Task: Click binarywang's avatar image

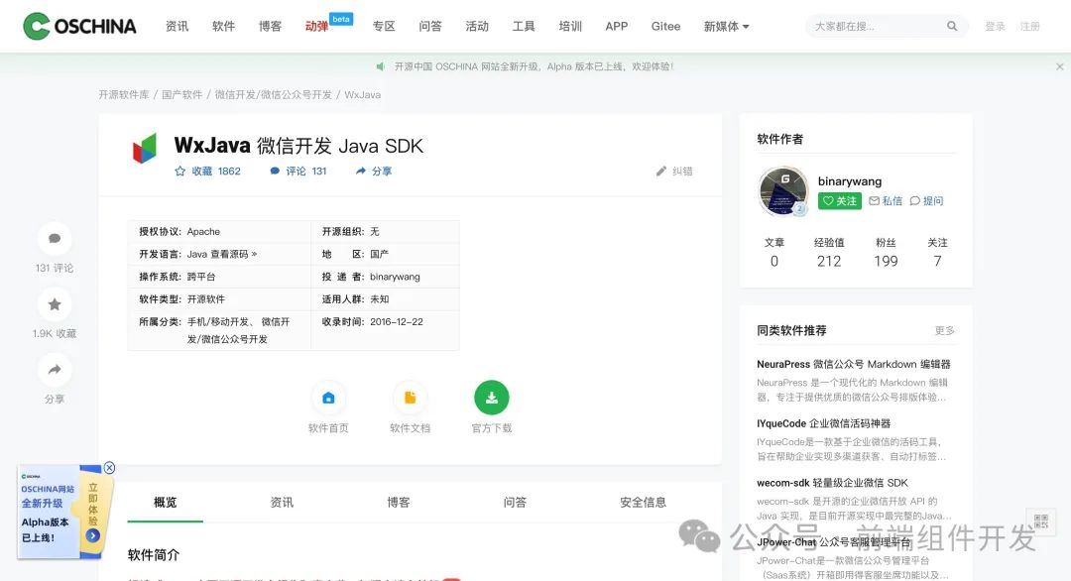Action: [782, 191]
